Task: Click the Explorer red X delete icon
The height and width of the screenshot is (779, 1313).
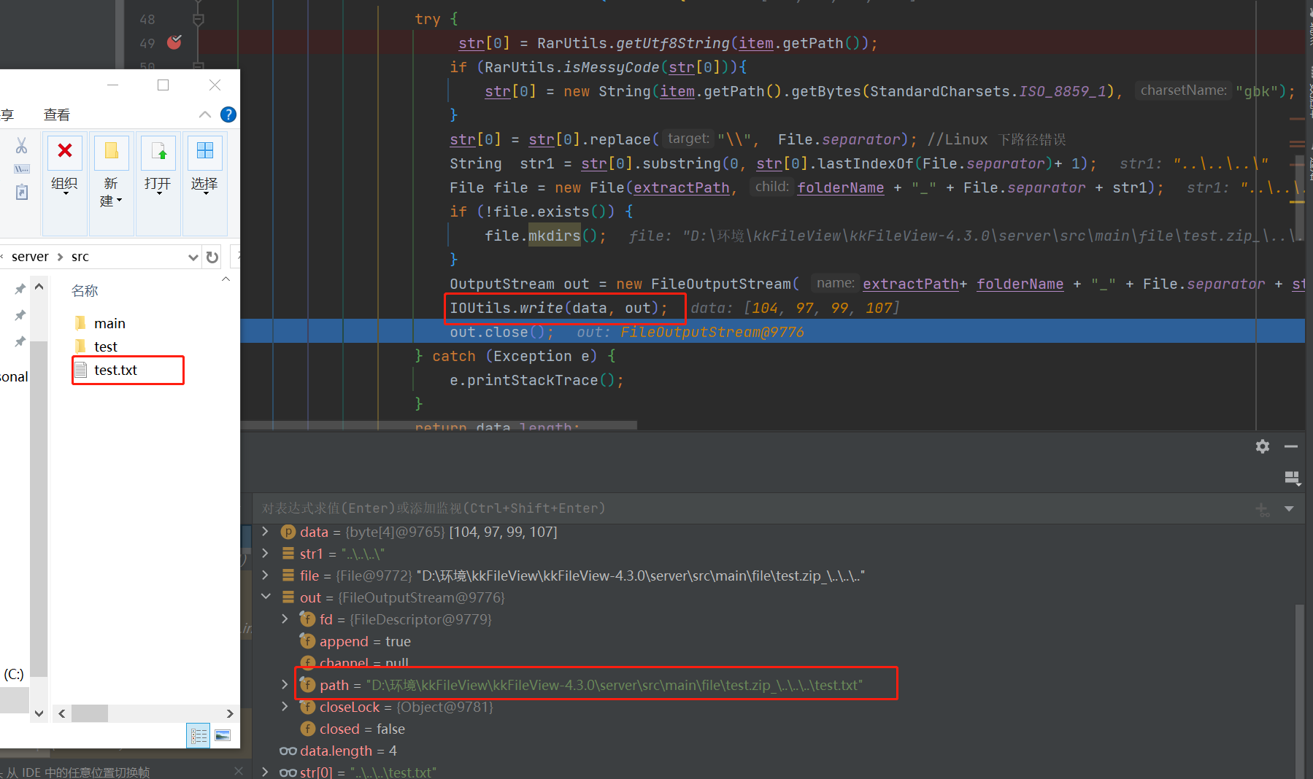Action: 65,150
